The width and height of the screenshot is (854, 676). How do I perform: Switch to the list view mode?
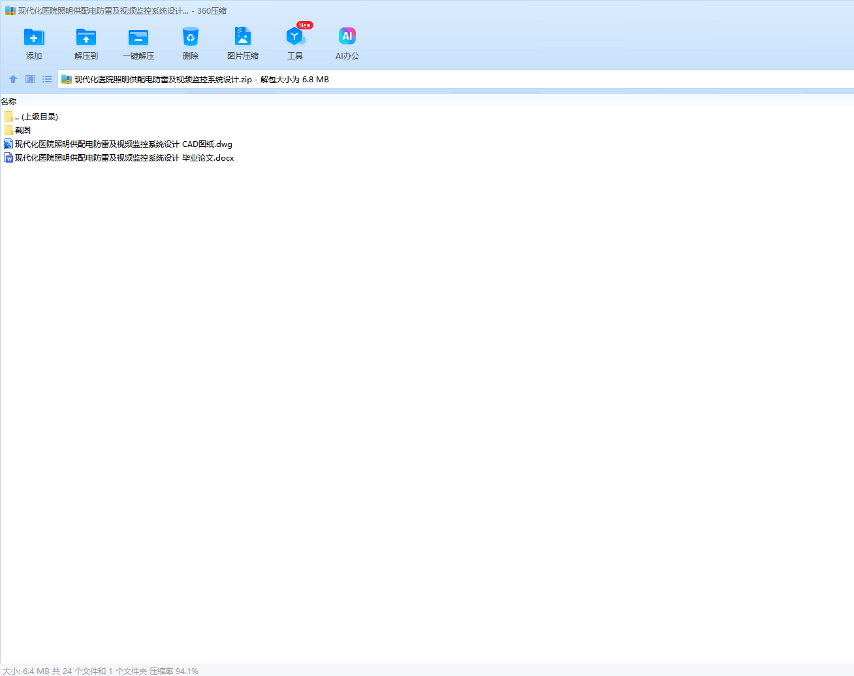[x=47, y=79]
